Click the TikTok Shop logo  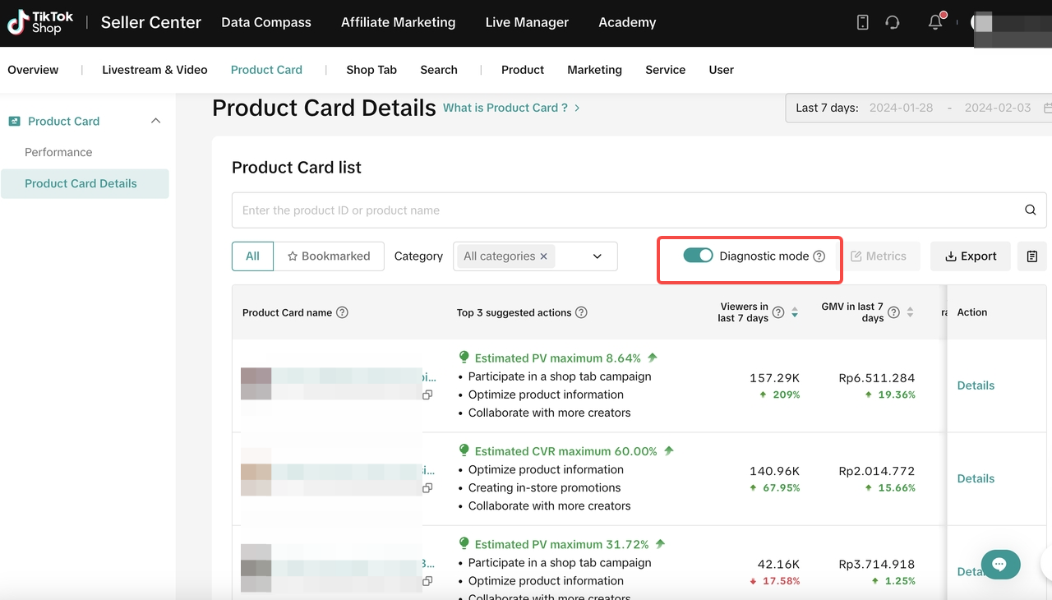coord(40,23)
